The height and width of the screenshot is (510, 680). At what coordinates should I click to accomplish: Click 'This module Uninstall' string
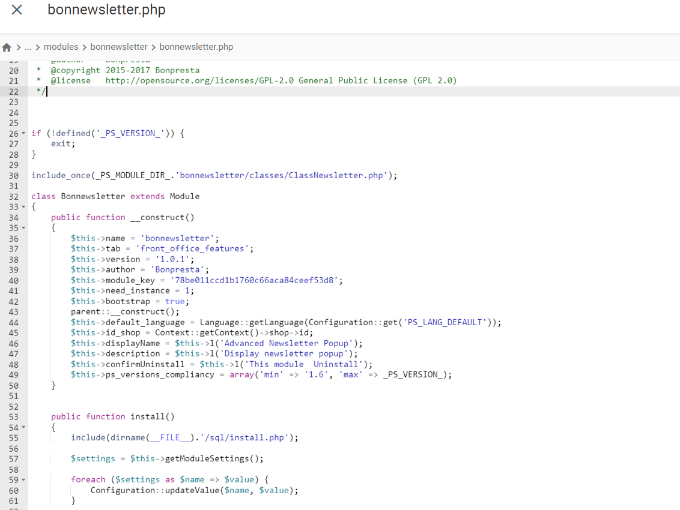click(303, 364)
